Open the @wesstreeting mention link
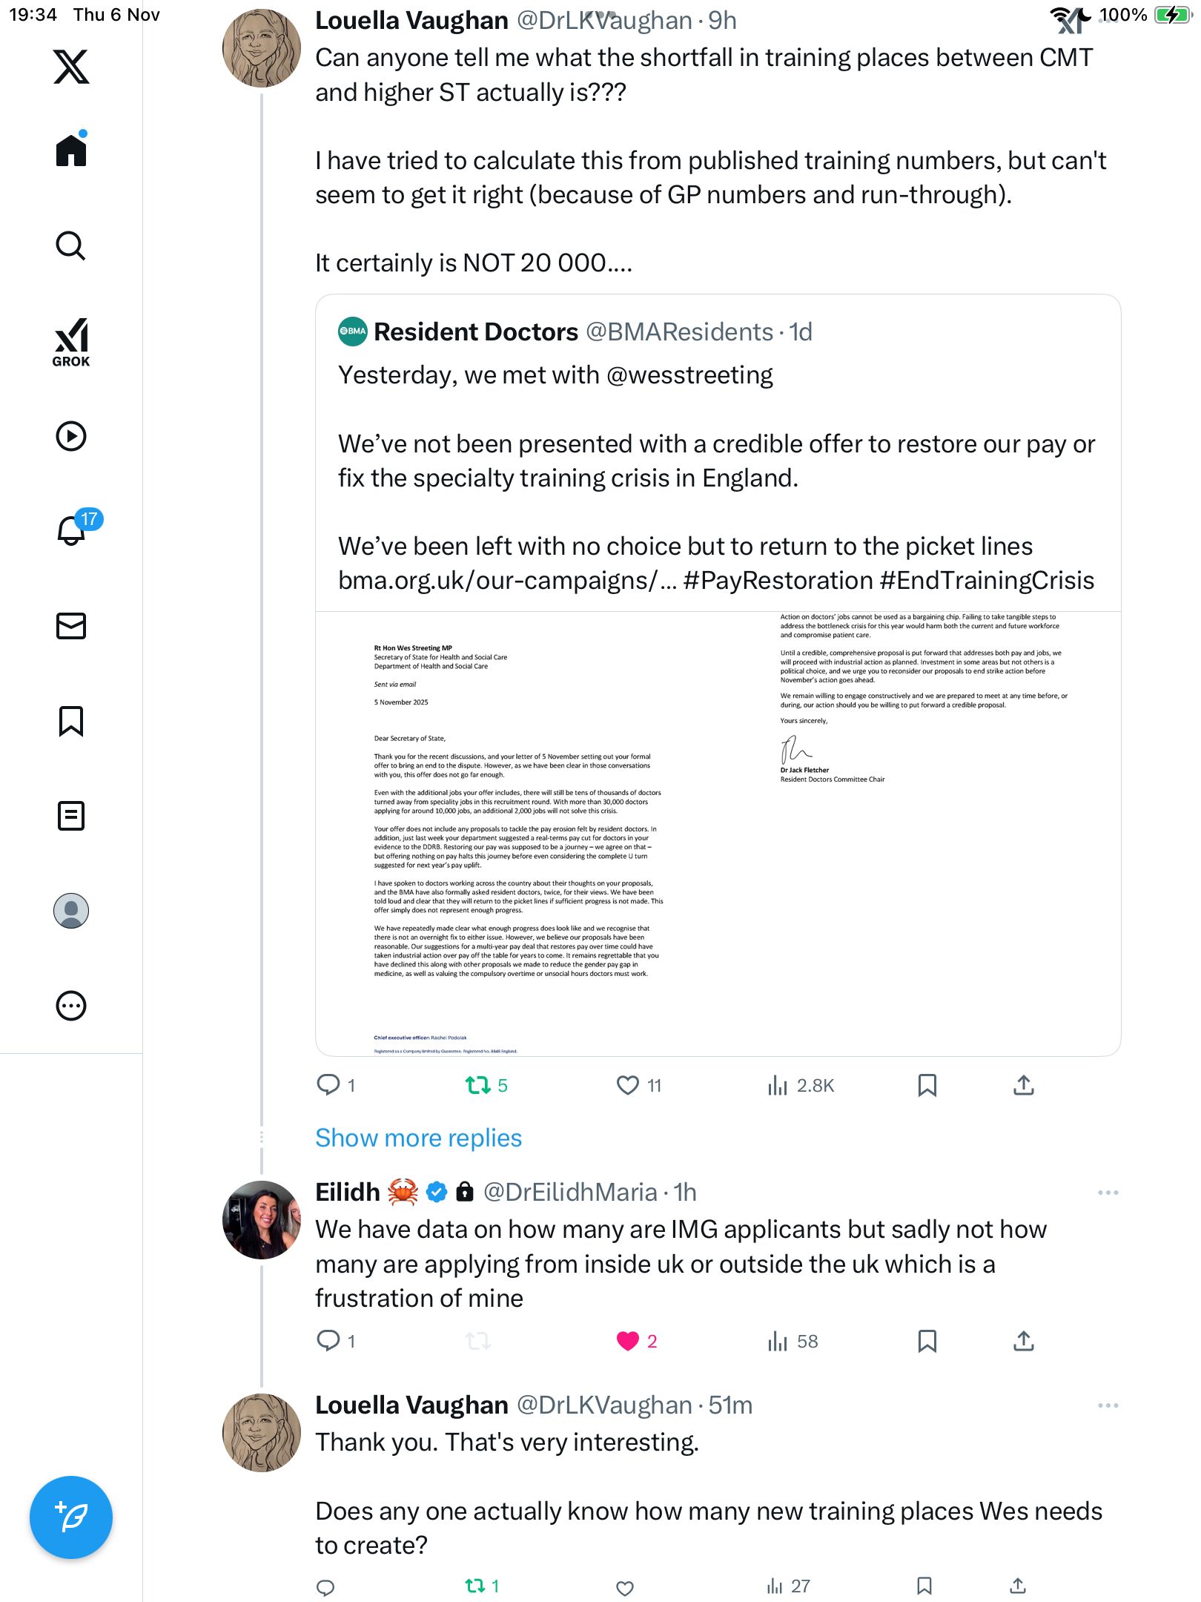This screenshot has width=1201, height=1602. (x=689, y=375)
